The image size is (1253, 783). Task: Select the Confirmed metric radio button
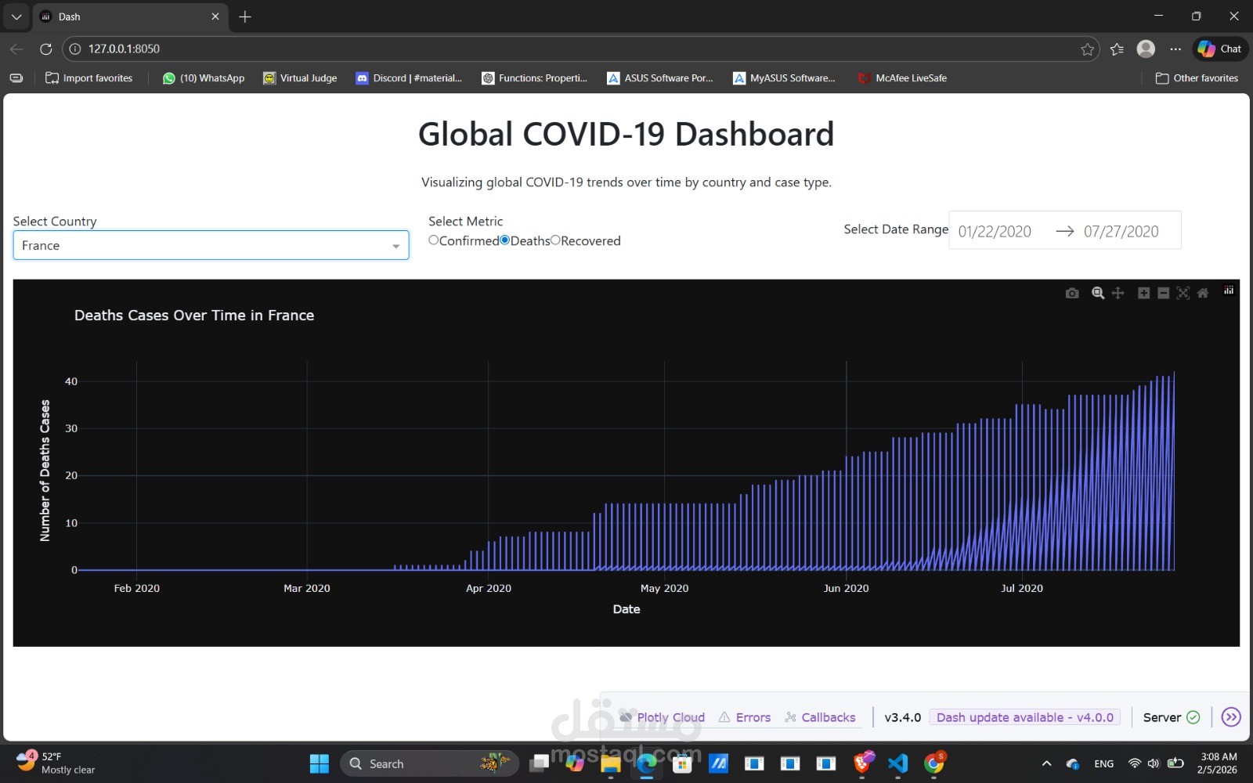pyautogui.click(x=434, y=240)
